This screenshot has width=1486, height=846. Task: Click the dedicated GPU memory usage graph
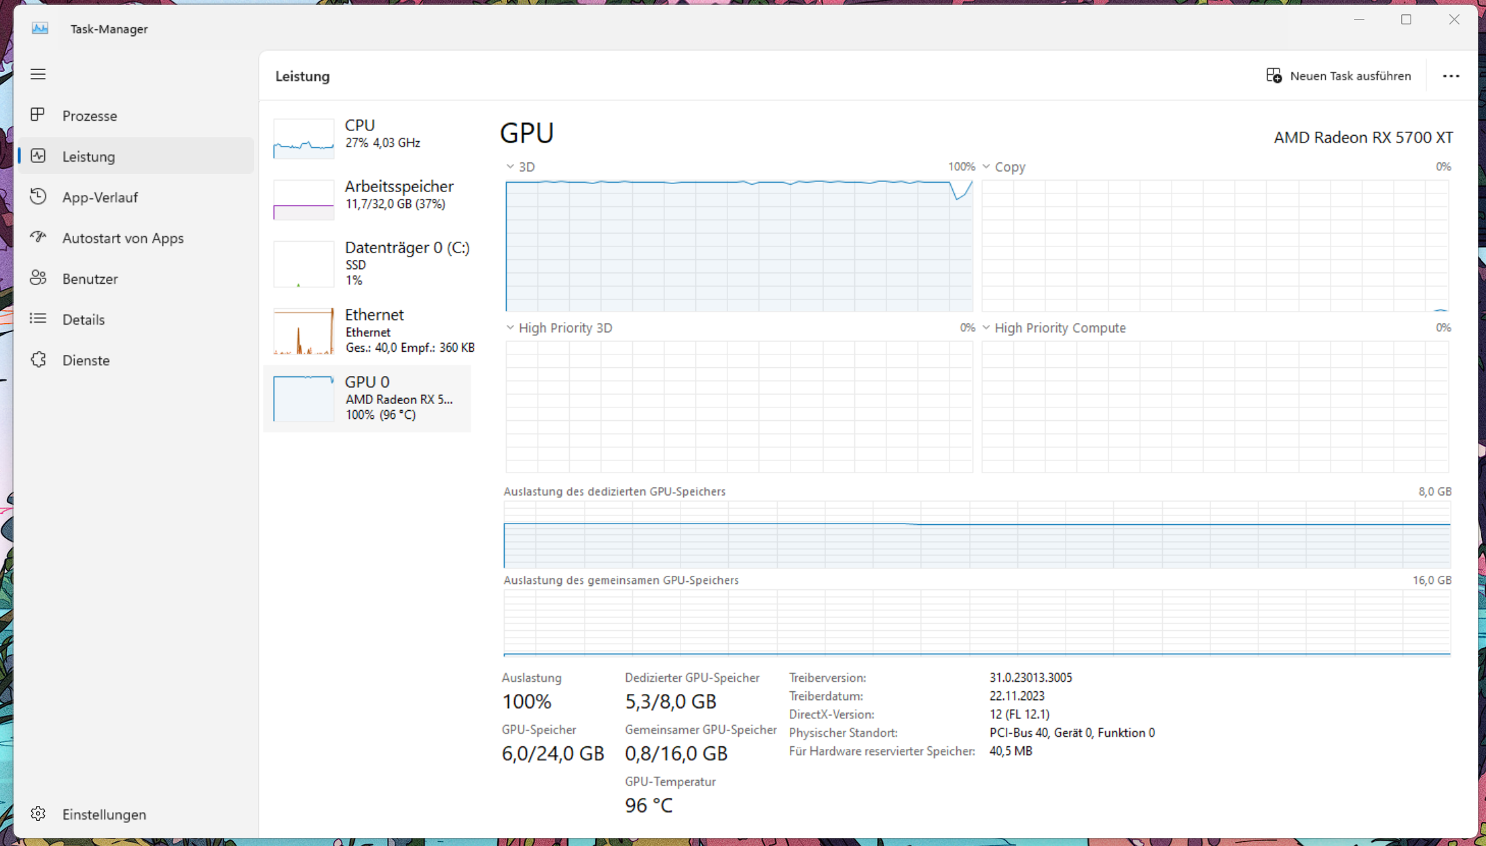click(977, 535)
